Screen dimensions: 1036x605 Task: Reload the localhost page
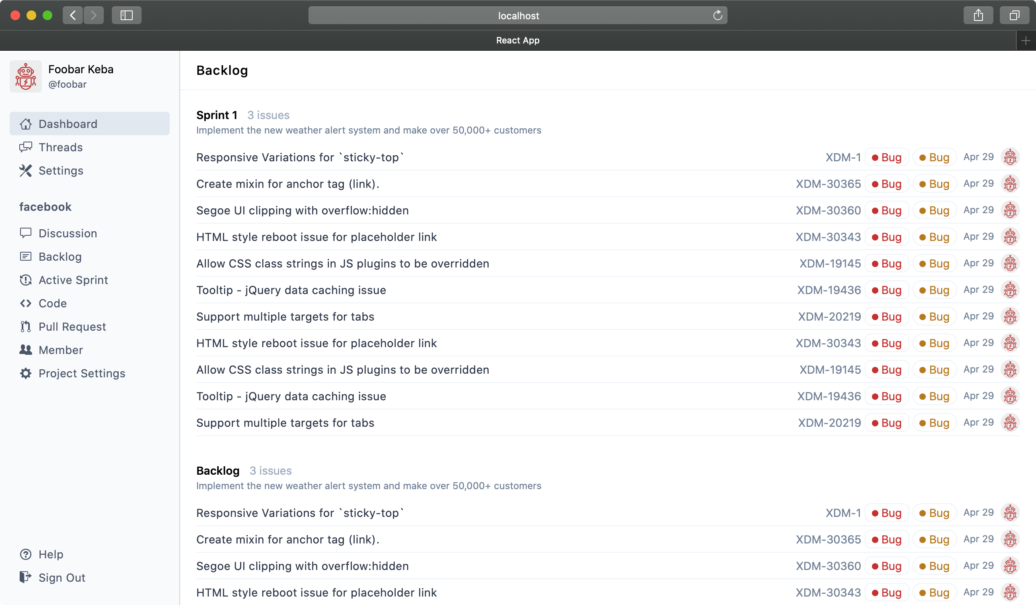tap(717, 15)
